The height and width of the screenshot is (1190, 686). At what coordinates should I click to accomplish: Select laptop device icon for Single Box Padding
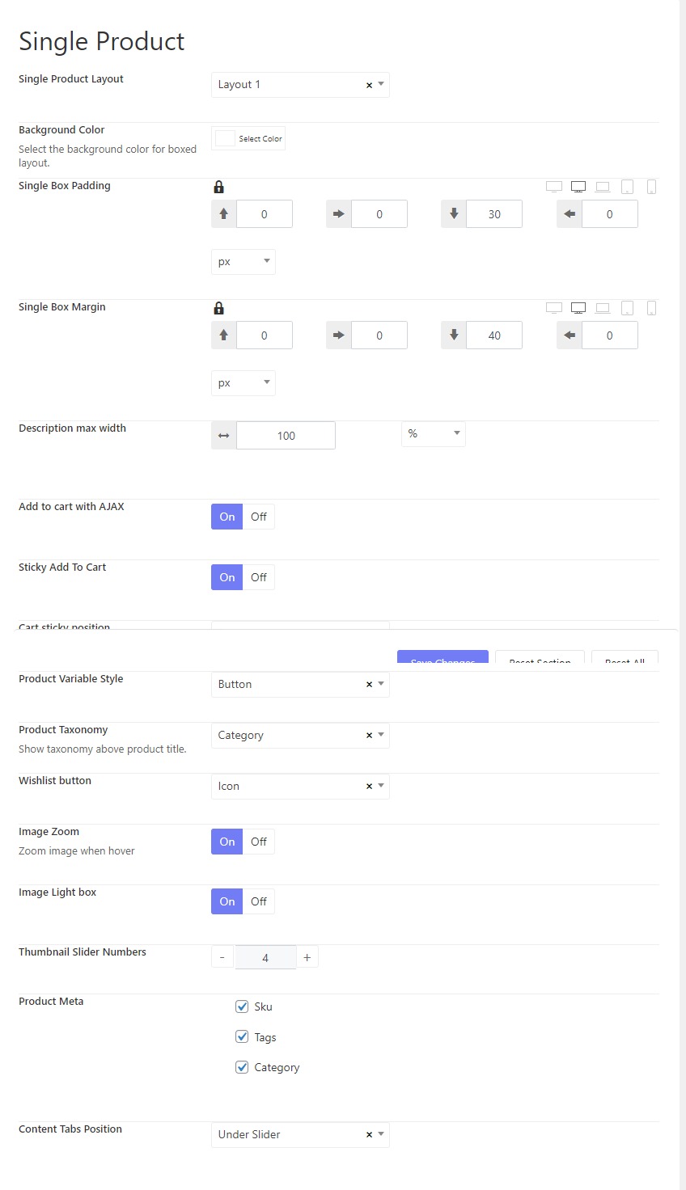click(x=603, y=187)
